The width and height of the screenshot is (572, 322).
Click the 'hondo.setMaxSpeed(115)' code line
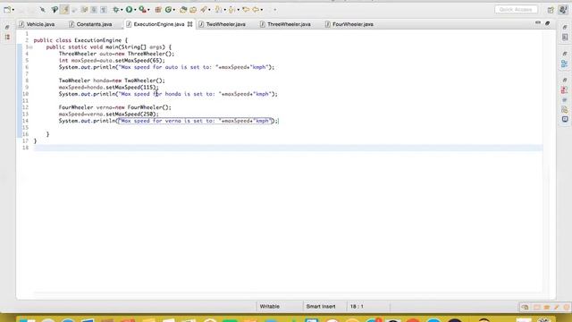pos(109,88)
